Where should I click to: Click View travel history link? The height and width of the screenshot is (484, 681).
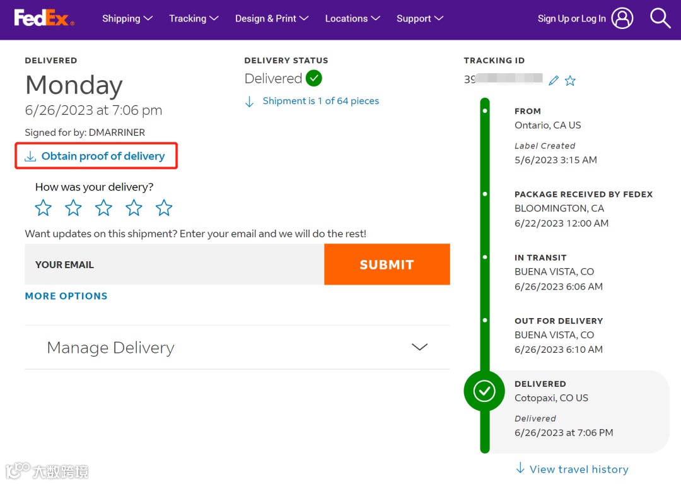(579, 469)
